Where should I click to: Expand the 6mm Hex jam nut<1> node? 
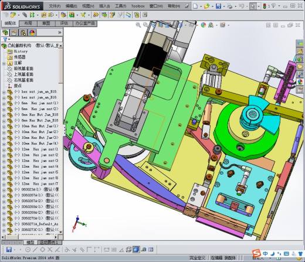click(x=4, y=104)
